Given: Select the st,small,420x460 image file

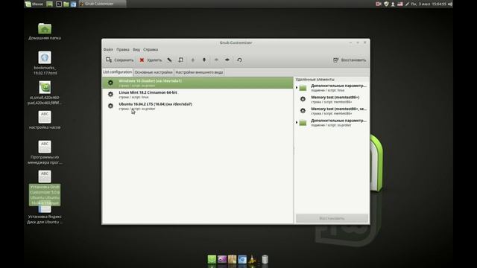Looking at the screenshot, I should tap(45, 93).
